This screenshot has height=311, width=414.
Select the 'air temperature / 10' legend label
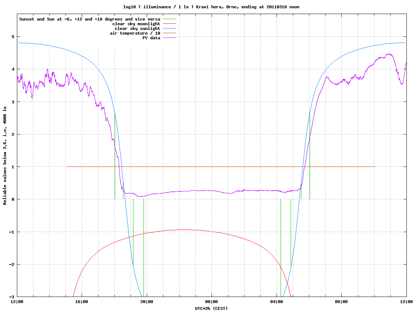pyautogui.click(x=135, y=33)
